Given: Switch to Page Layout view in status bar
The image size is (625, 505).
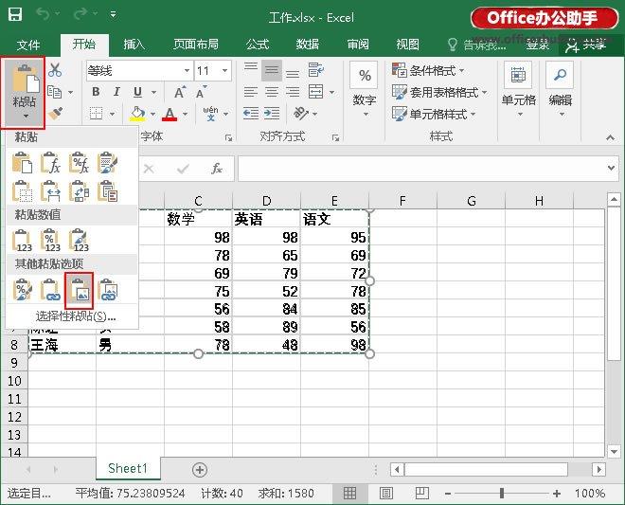Looking at the screenshot, I should pyautogui.click(x=385, y=494).
